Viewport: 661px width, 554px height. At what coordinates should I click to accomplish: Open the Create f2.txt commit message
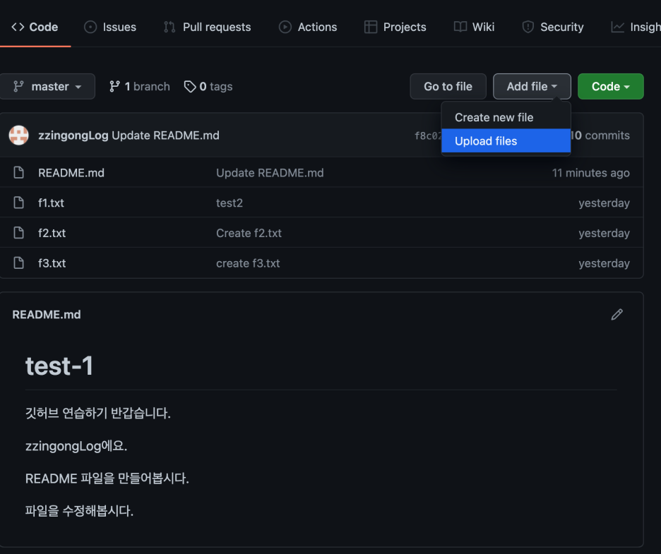tap(249, 233)
